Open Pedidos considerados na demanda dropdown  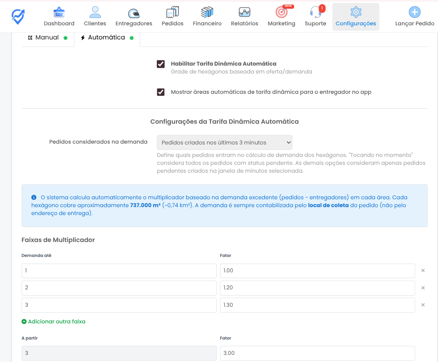click(x=225, y=142)
